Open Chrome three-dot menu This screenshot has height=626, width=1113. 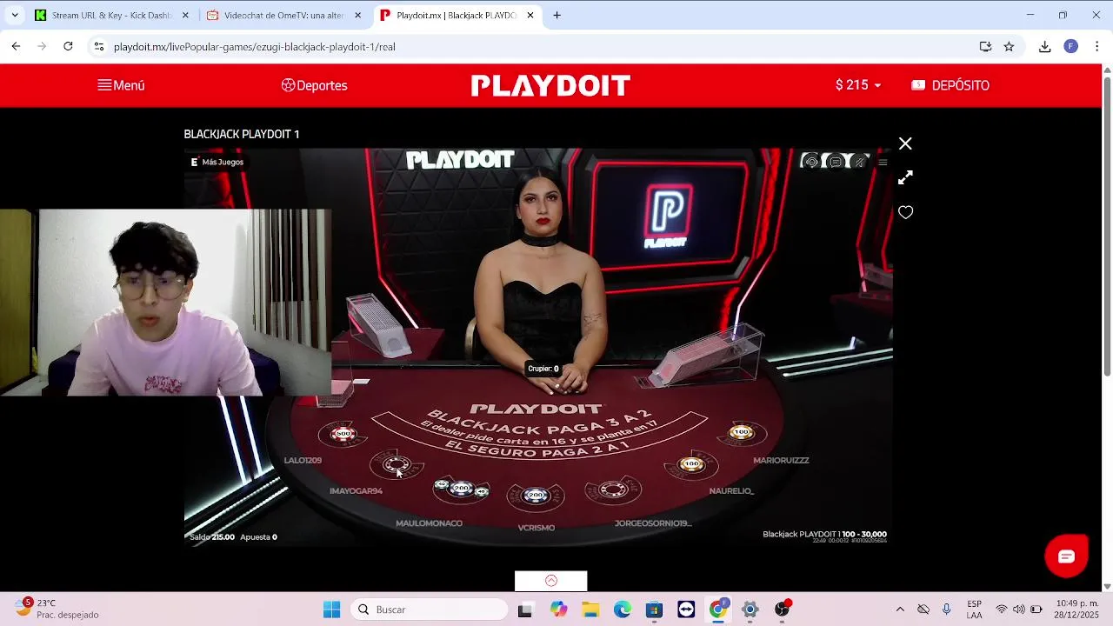1096,46
